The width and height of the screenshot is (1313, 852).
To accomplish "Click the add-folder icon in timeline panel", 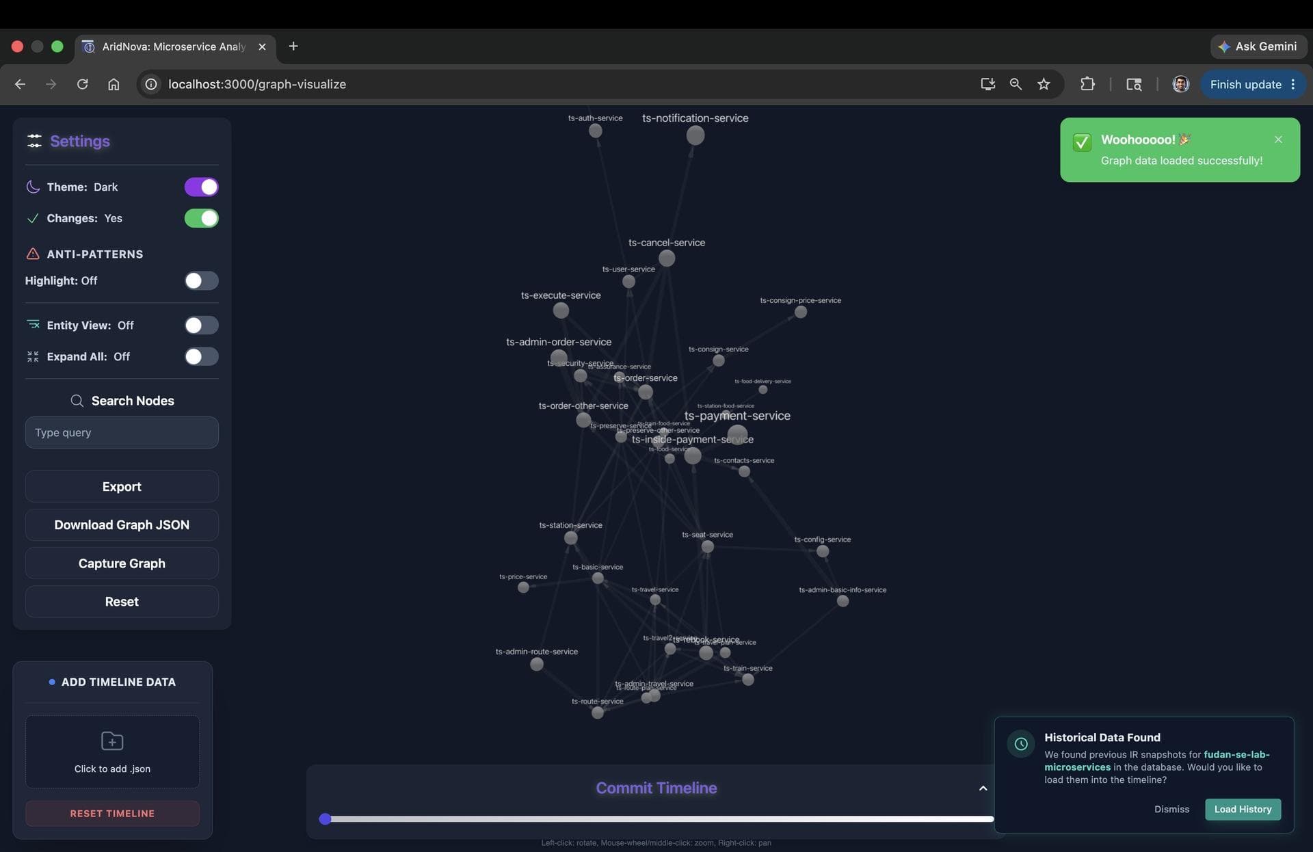I will pyautogui.click(x=112, y=741).
